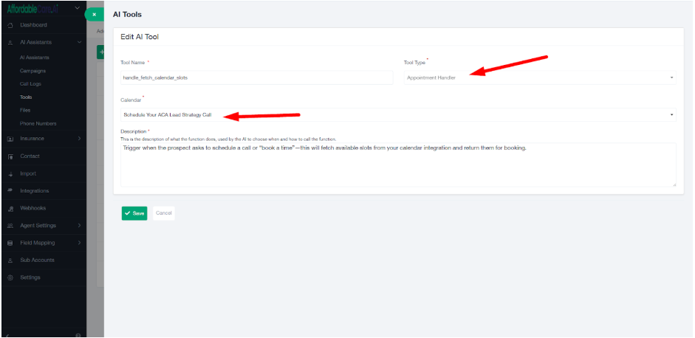Image resolution: width=695 pixels, height=338 pixels.
Task: Click the green Save button
Action: click(134, 213)
